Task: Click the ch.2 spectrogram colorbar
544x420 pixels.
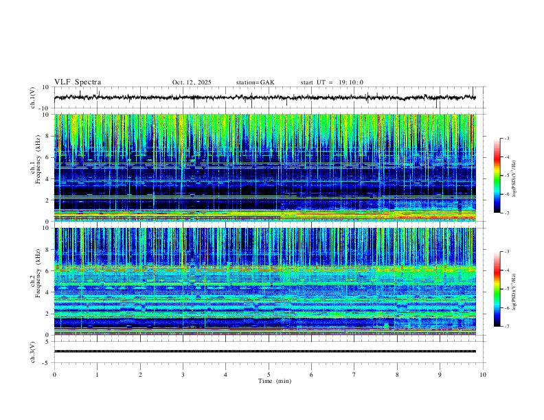Action: click(497, 289)
